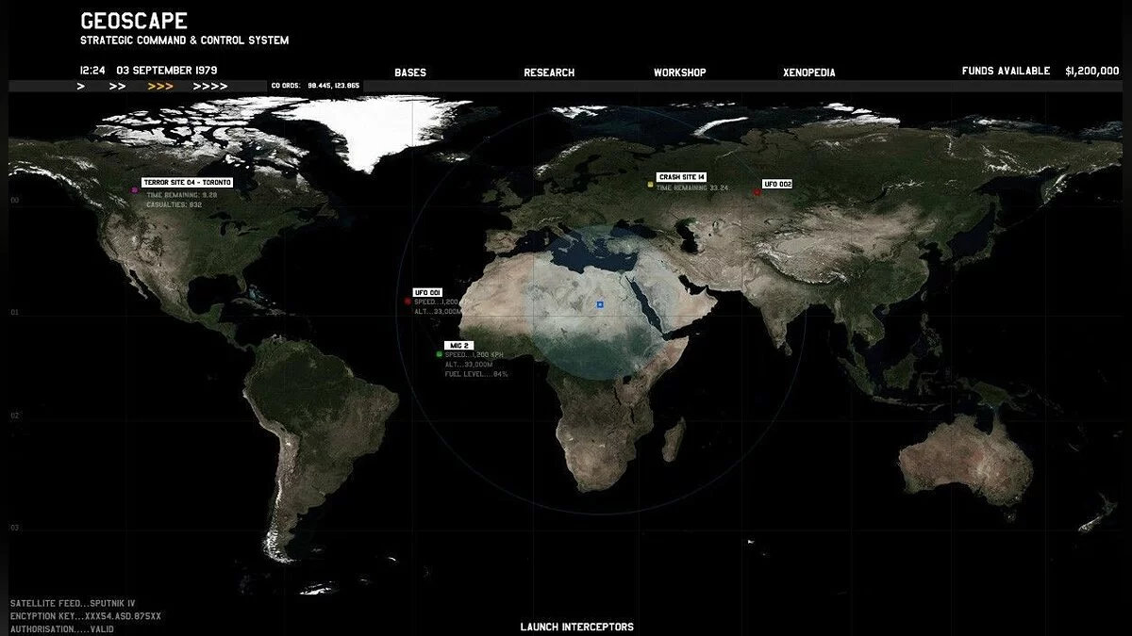Click the Launch Interceptors button
Viewport: 1132px width, 636px height.
pos(577,627)
